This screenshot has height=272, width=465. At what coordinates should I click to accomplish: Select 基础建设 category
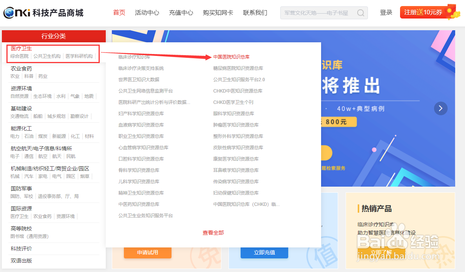(22, 108)
